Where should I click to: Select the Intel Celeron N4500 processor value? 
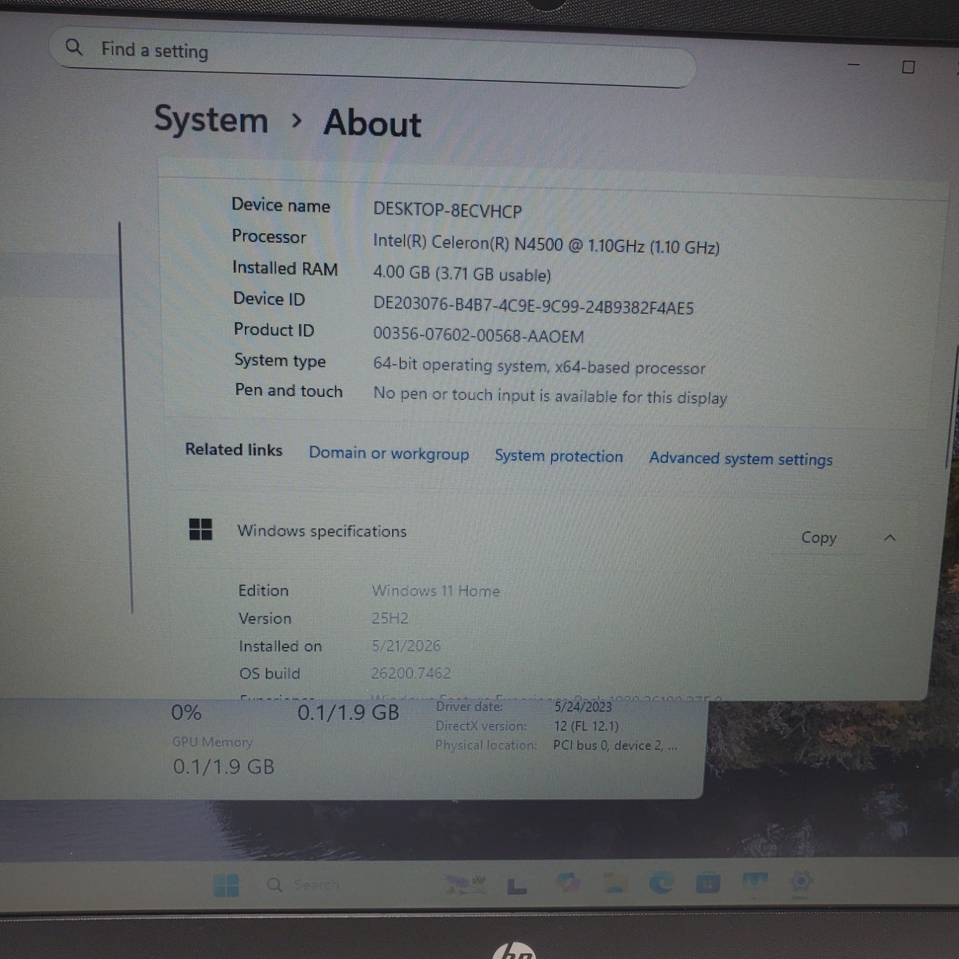(x=546, y=244)
